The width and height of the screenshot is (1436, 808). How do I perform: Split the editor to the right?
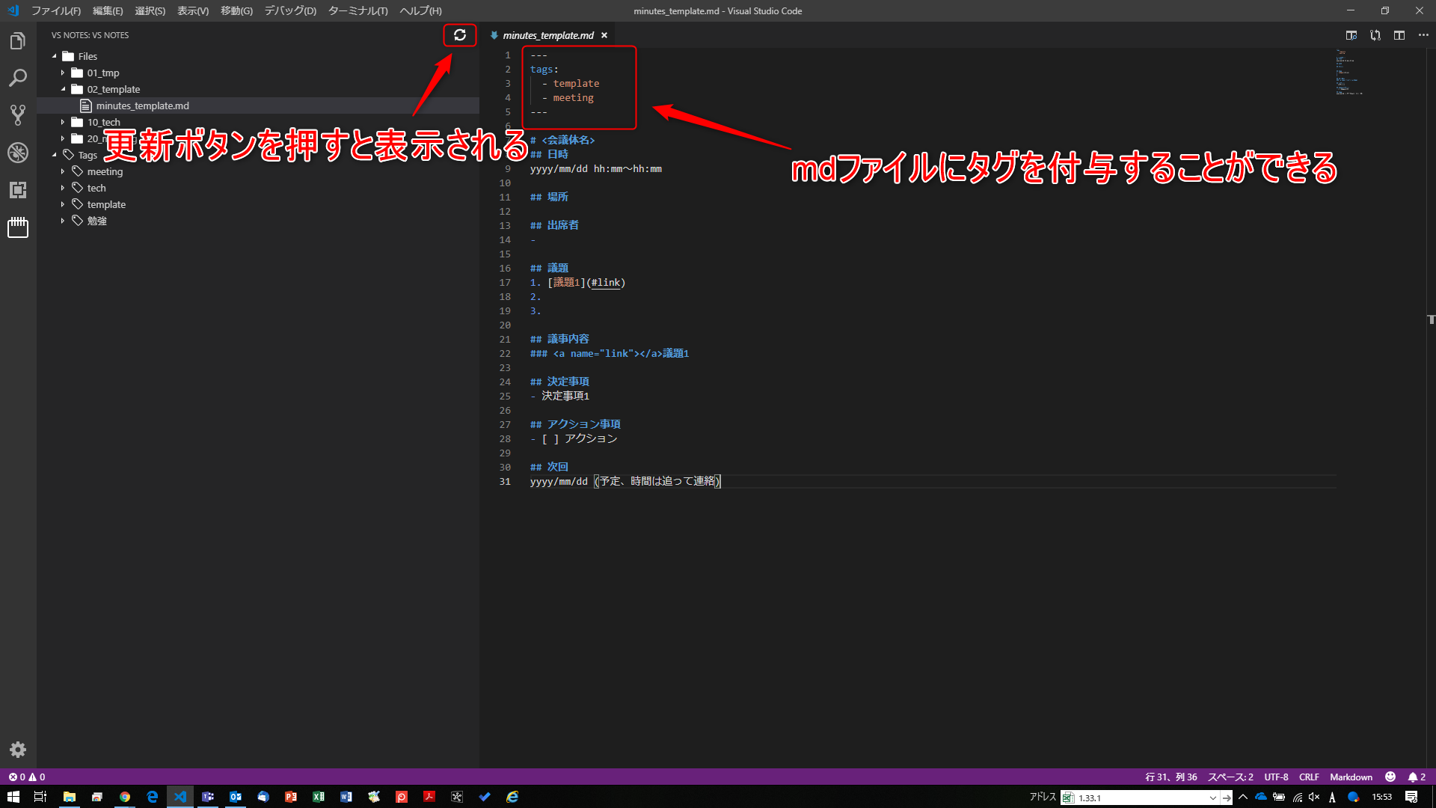pos(1399,35)
